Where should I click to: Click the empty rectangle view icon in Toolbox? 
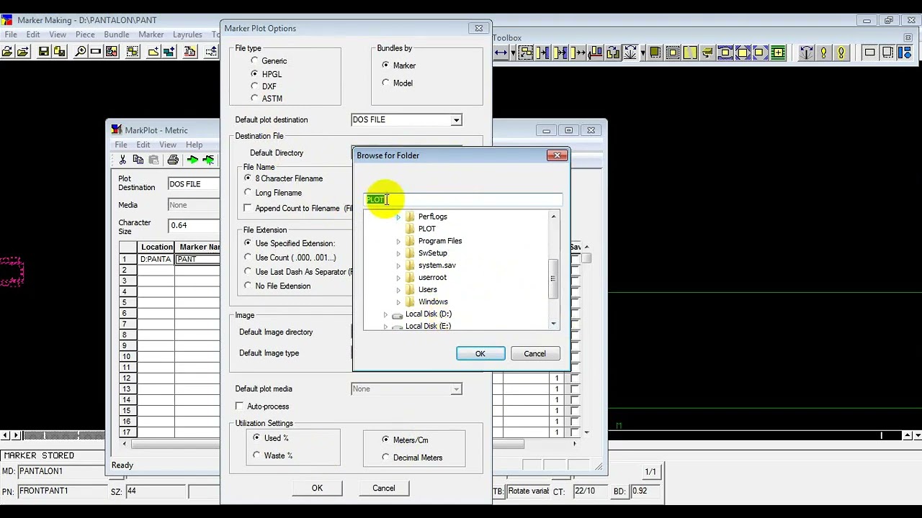tap(869, 52)
